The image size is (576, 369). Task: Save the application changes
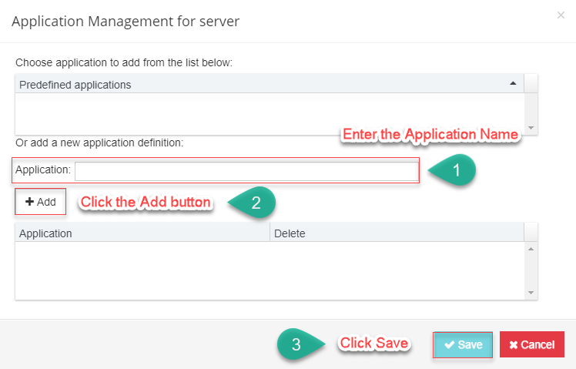pos(463,345)
